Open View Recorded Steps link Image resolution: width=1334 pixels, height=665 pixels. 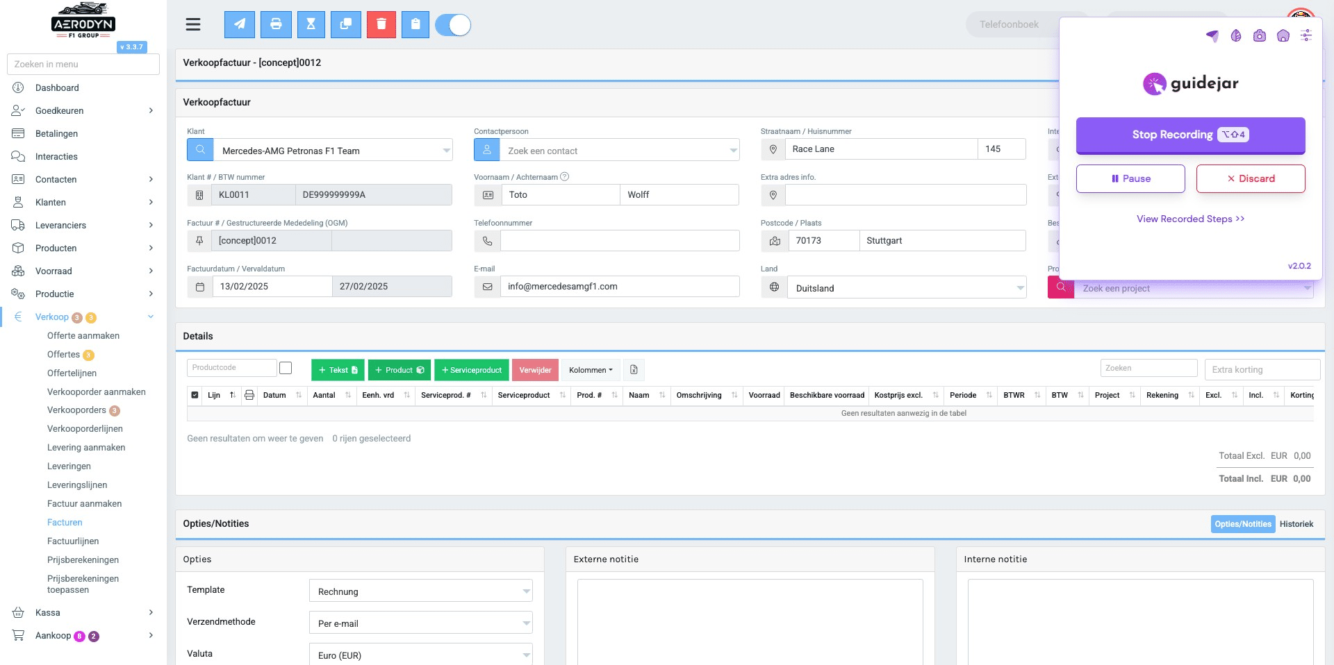point(1191,219)
